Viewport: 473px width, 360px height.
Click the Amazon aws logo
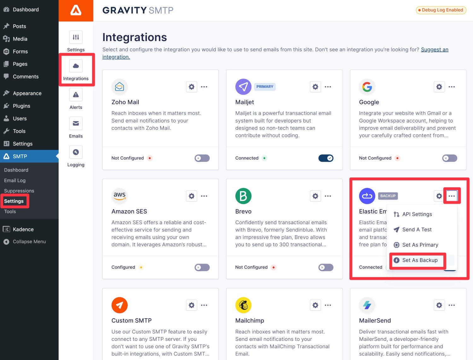click(120, 196)
